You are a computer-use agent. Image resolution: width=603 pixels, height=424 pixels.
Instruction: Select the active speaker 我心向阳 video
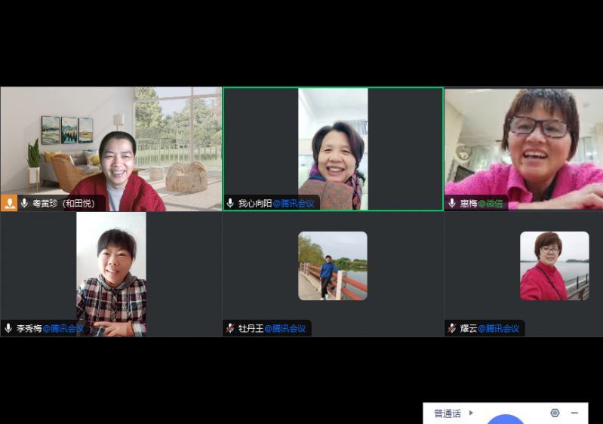tap(333, 147)
